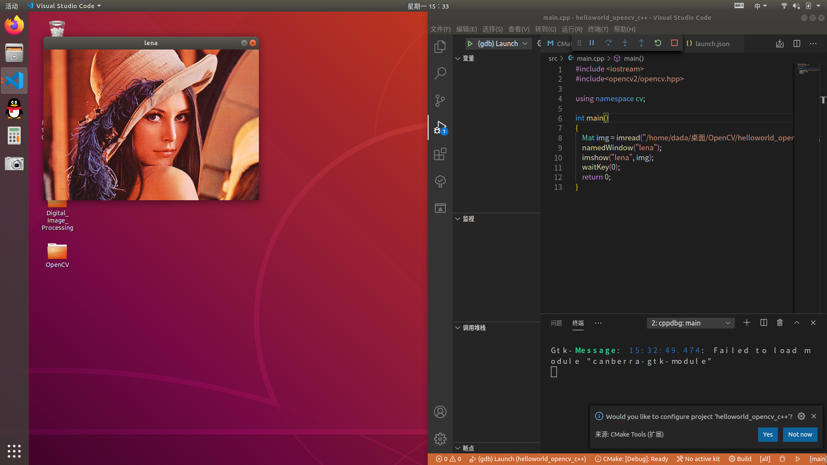The image size is (827, 465).
Task: Click CMake: [Debug]: Ready status item
Action: 631,459
